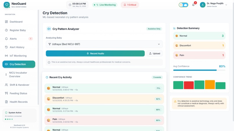Image resolution: width=234 pixels, height=131 pixels.
Task: Click the Dashboard grid icon
Action: pyautogui.click(x=6, y=22)
